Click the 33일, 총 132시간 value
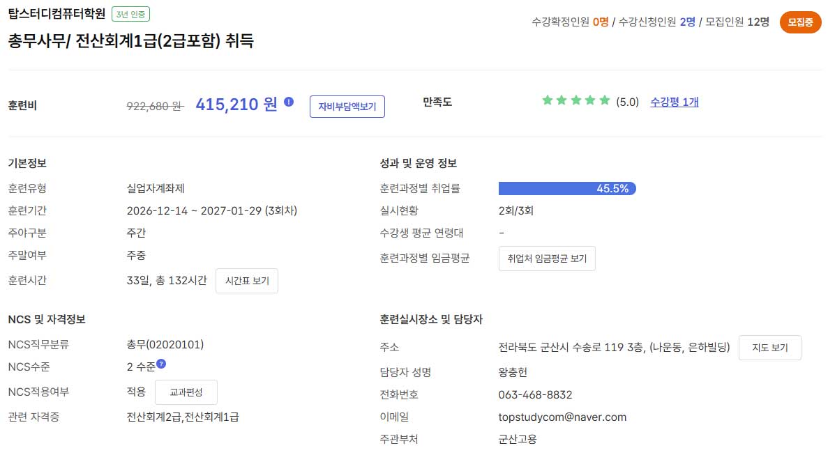Image resolution: width=828 pixels, height=455 pixels. pyautogui.click(x=166, y=281)
